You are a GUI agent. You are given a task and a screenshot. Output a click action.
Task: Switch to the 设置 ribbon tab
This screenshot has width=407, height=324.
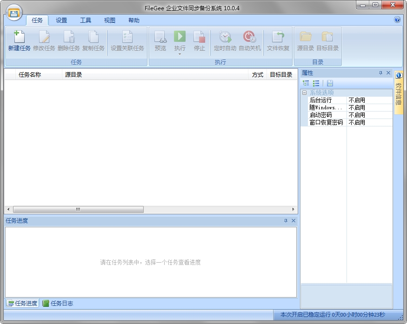coord(61,20)
